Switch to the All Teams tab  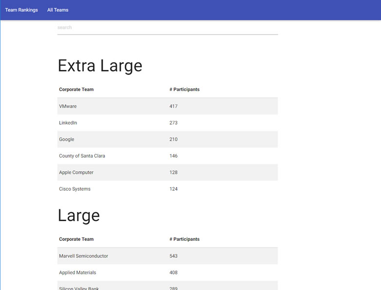click(57, 10)
